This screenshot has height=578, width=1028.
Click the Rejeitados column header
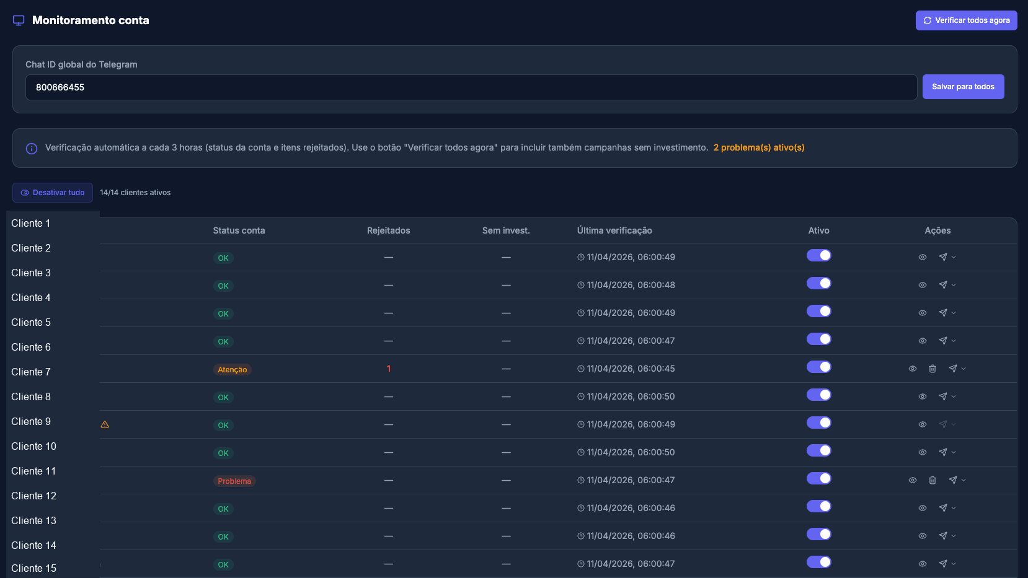389,230
